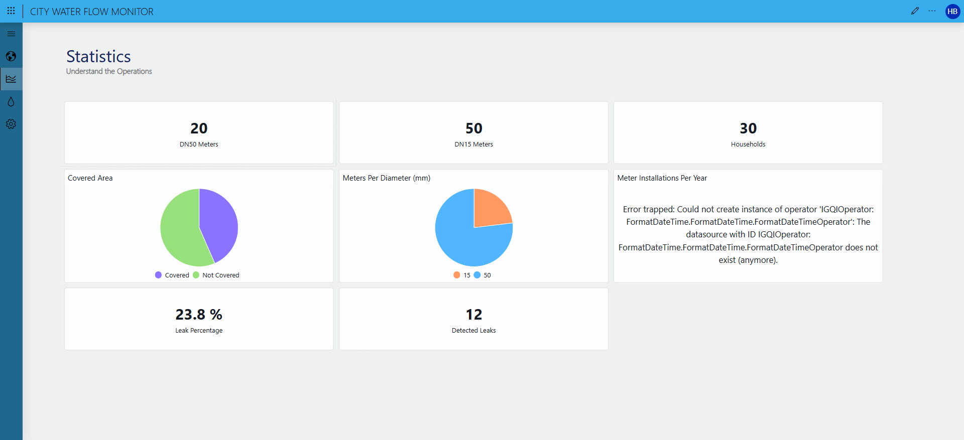This screenshot has height=440, width=964.
Task: Click the Leak Percentage tile
Action: point(199,319)
